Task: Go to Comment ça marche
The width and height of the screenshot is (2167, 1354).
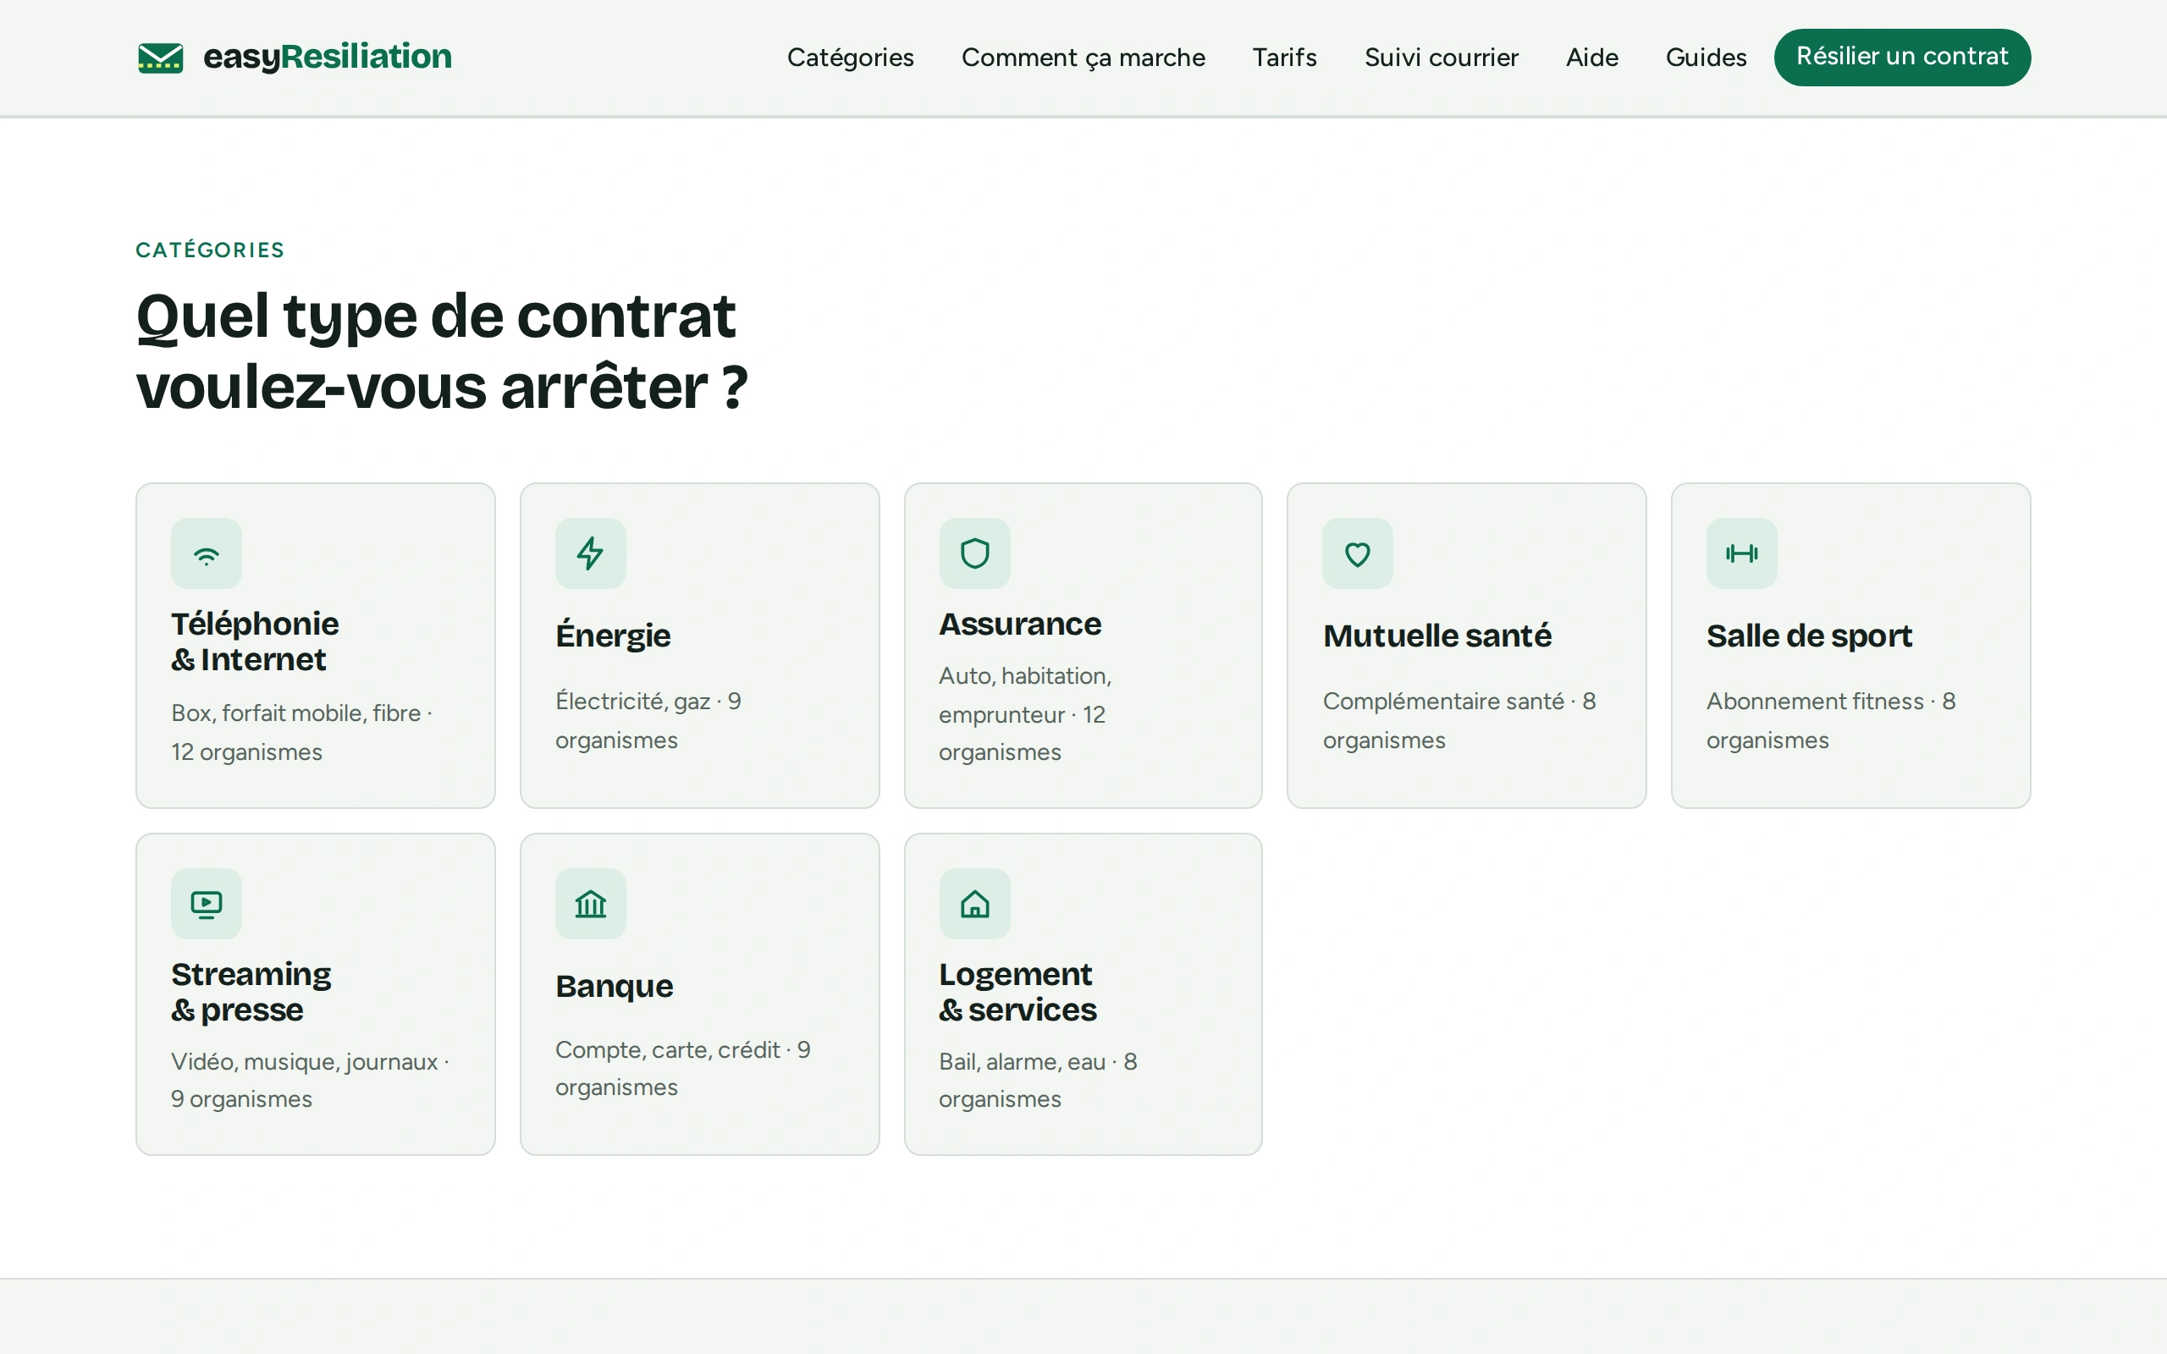Action: click(x=1083, y=58)
